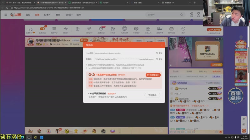
Task: Open 关注 heart icon in header
Action: click(x=198, y=15)
